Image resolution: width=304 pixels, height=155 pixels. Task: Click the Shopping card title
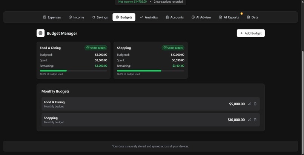124,48
